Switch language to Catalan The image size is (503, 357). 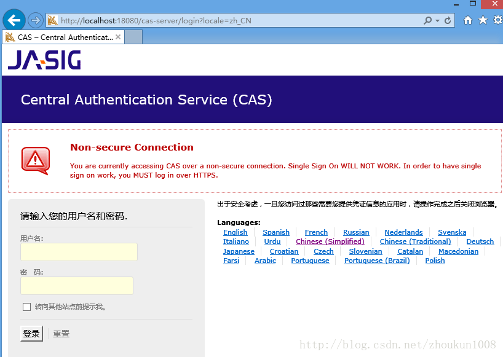click(x=410, y=251)
